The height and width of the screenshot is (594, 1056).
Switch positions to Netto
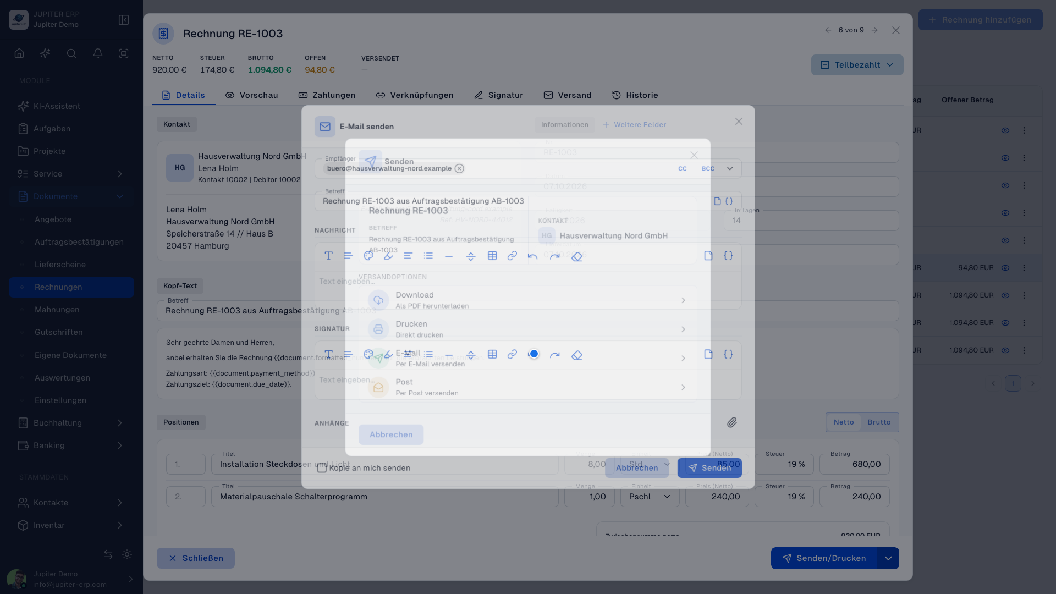tap(844, 422)
